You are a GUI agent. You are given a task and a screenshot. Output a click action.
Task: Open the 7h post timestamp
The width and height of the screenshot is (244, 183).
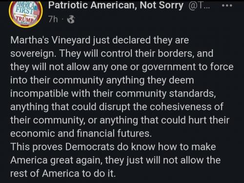click(x=53, y=20)
